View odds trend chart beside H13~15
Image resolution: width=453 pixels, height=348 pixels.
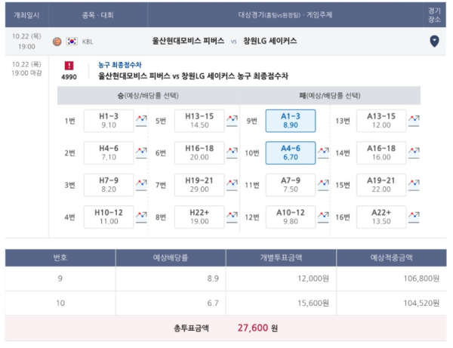pyautogui.click(x=233, y=121)
